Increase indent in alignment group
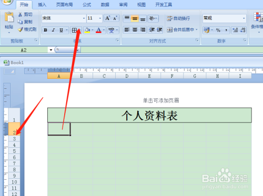Viewport: 263px width, 196px height. pos(159,30)
